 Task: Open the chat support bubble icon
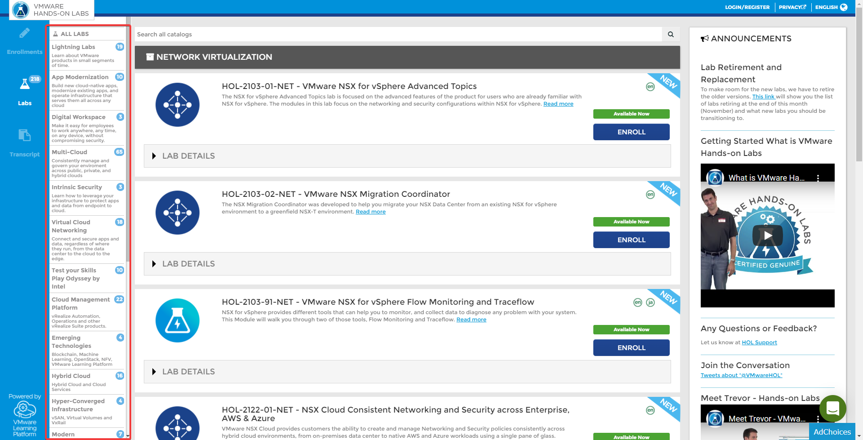[x=832, y=409]
